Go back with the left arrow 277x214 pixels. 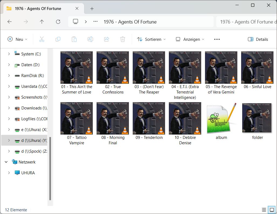[x=9, y=22]
